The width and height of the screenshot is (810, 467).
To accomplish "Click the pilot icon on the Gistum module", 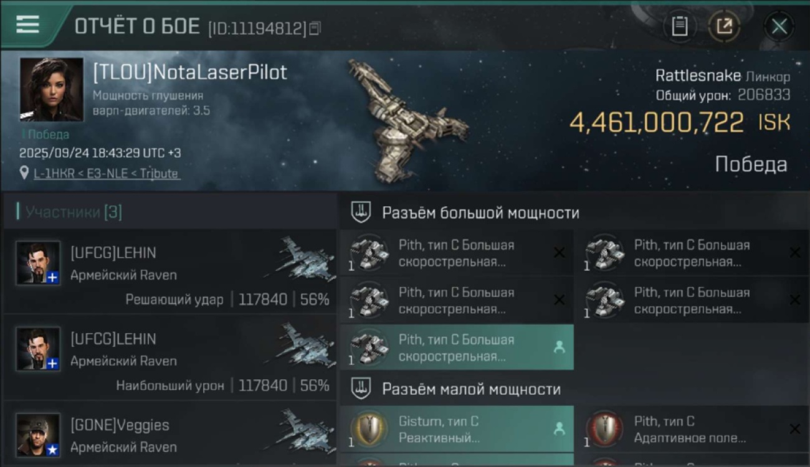I will [x=559, y=429].
